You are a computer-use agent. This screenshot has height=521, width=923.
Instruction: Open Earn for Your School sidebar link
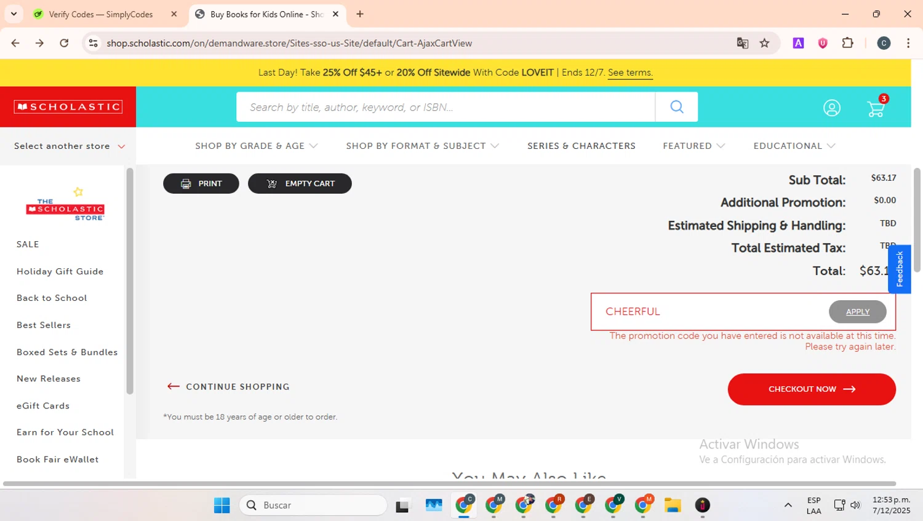coord(65,432)
